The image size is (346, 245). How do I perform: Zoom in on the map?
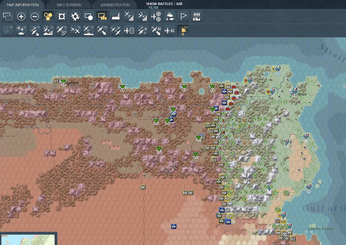click(x=21, y=16)
